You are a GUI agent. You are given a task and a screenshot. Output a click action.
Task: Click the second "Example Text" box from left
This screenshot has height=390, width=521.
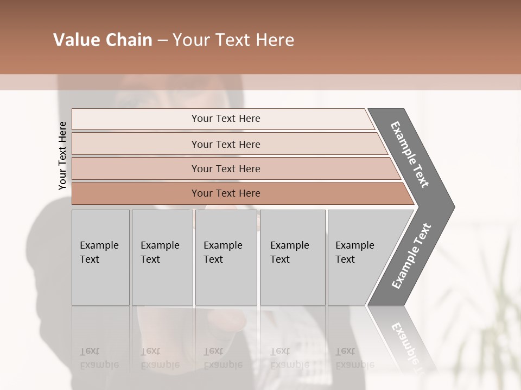pyautogui.click(x=162, y=257)
